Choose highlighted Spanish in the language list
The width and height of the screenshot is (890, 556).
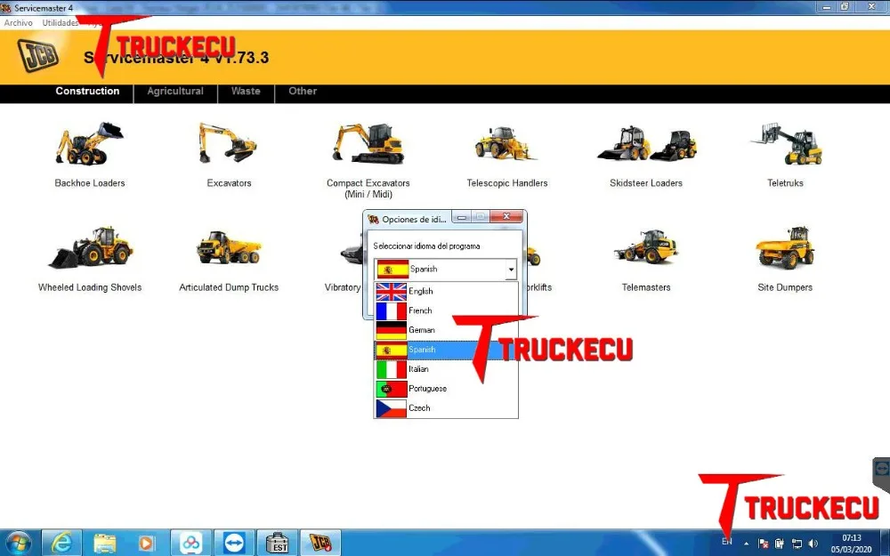pyautogui.click(x=446, y=350)
